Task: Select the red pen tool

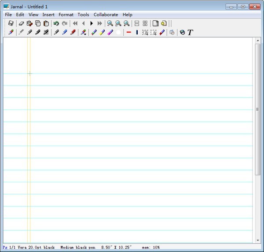Action: [73, 32]
